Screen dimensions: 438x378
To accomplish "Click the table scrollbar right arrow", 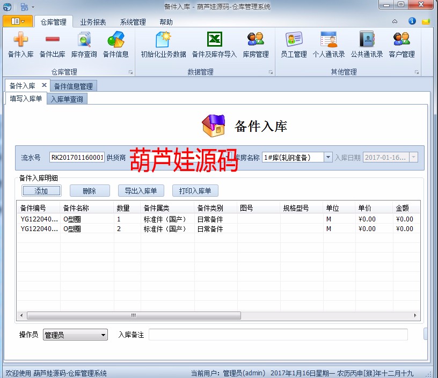I will 415,315.
